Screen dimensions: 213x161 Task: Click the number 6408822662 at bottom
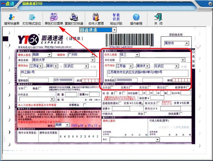tap(79, 136)
